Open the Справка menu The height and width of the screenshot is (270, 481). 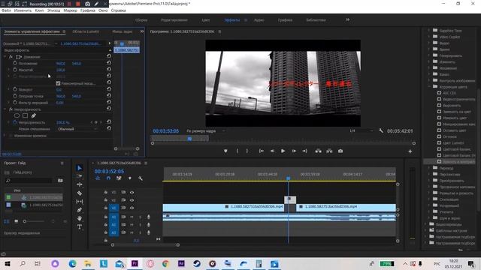pos(119,10)
